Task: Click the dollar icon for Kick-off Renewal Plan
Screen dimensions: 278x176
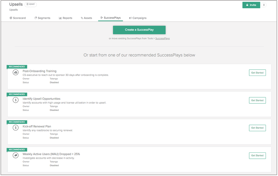Action: tap(15, 128)
